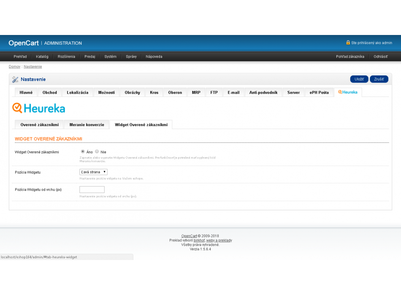The image size is (401, 295).
Task: Switch to the Kros tab
Action: pos(154,92)
